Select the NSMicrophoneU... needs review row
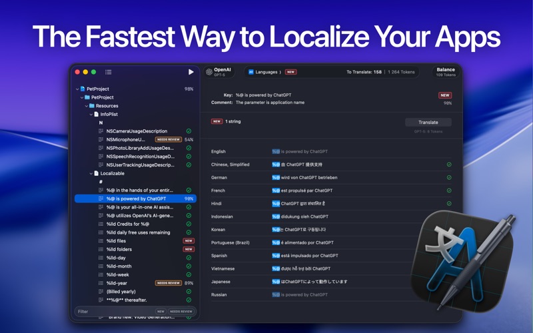This screenshot has height=333, width=533. pos(135,140)
